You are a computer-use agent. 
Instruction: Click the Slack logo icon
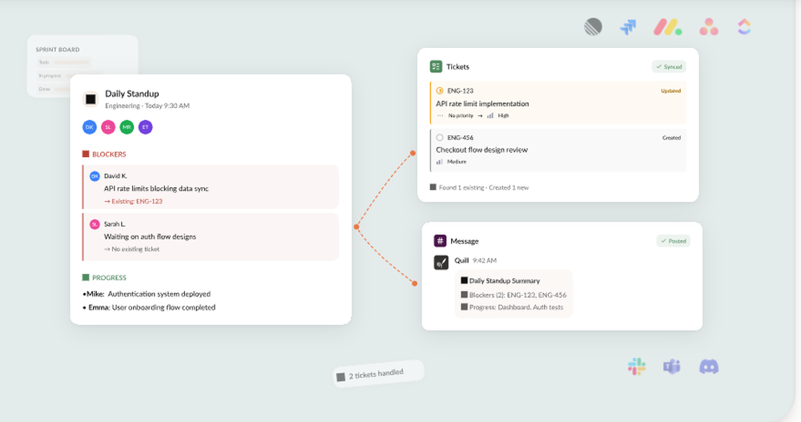click(637, 366)
